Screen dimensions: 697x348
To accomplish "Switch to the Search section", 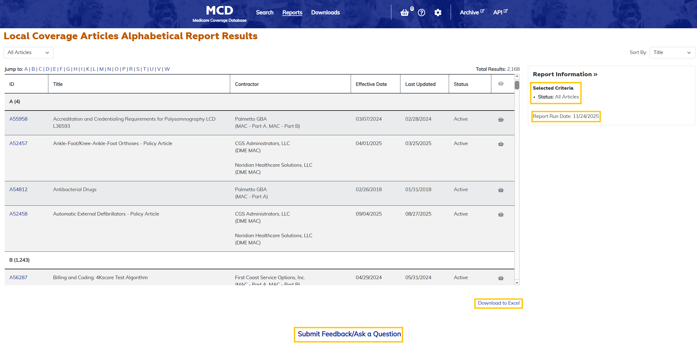I will coord(264,12).
